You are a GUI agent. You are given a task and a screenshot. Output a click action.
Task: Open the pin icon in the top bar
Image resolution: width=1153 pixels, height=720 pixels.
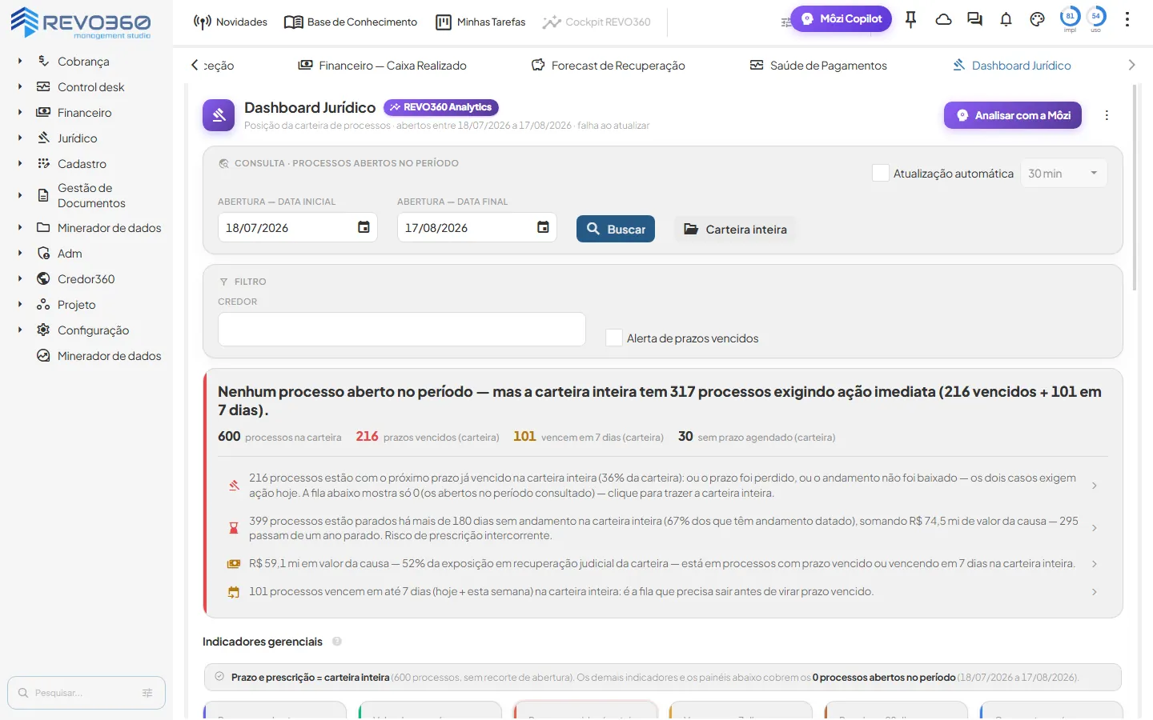910,20
